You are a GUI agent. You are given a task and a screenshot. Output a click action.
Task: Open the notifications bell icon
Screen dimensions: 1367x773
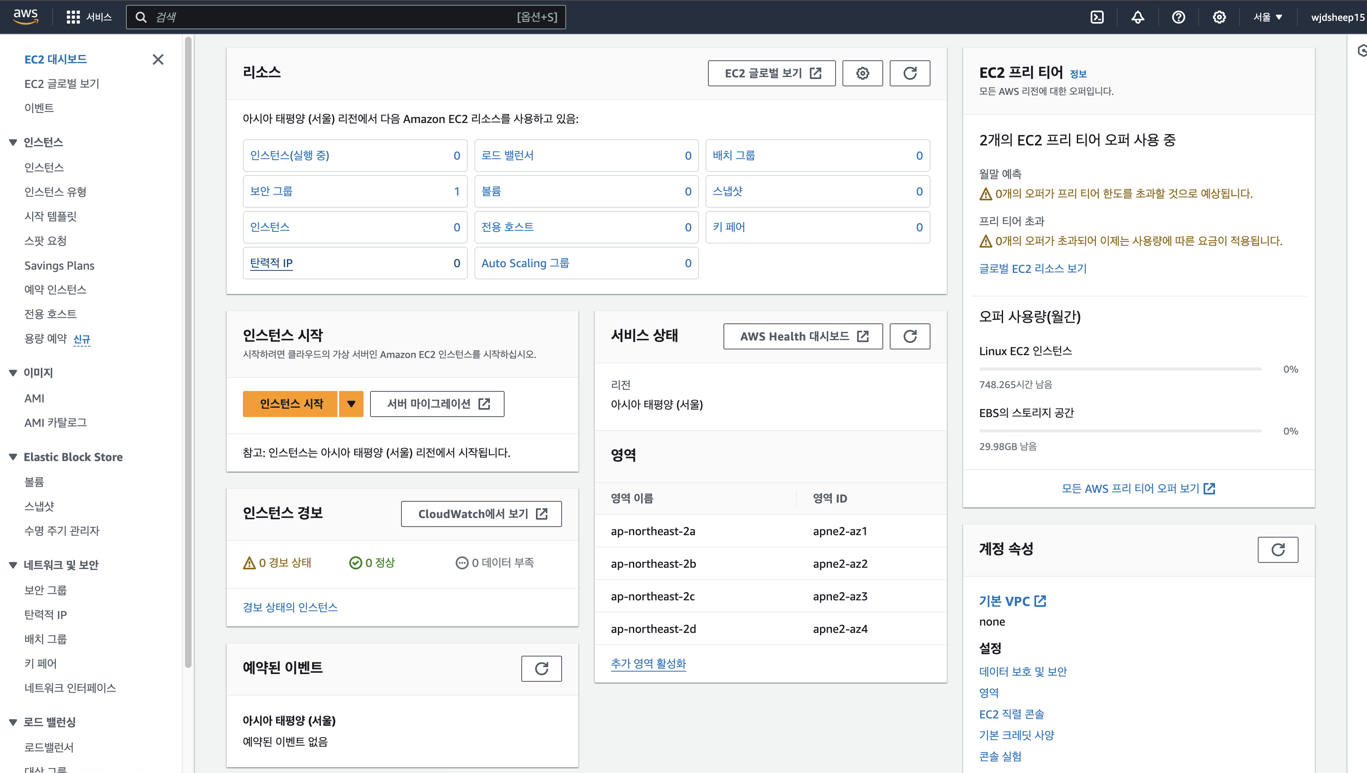coord(1138,17)
